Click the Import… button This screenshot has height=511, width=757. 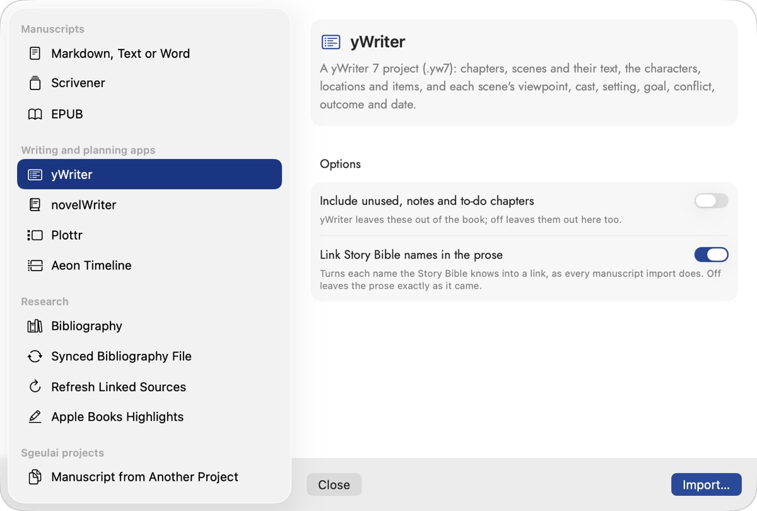coord(707,485)
